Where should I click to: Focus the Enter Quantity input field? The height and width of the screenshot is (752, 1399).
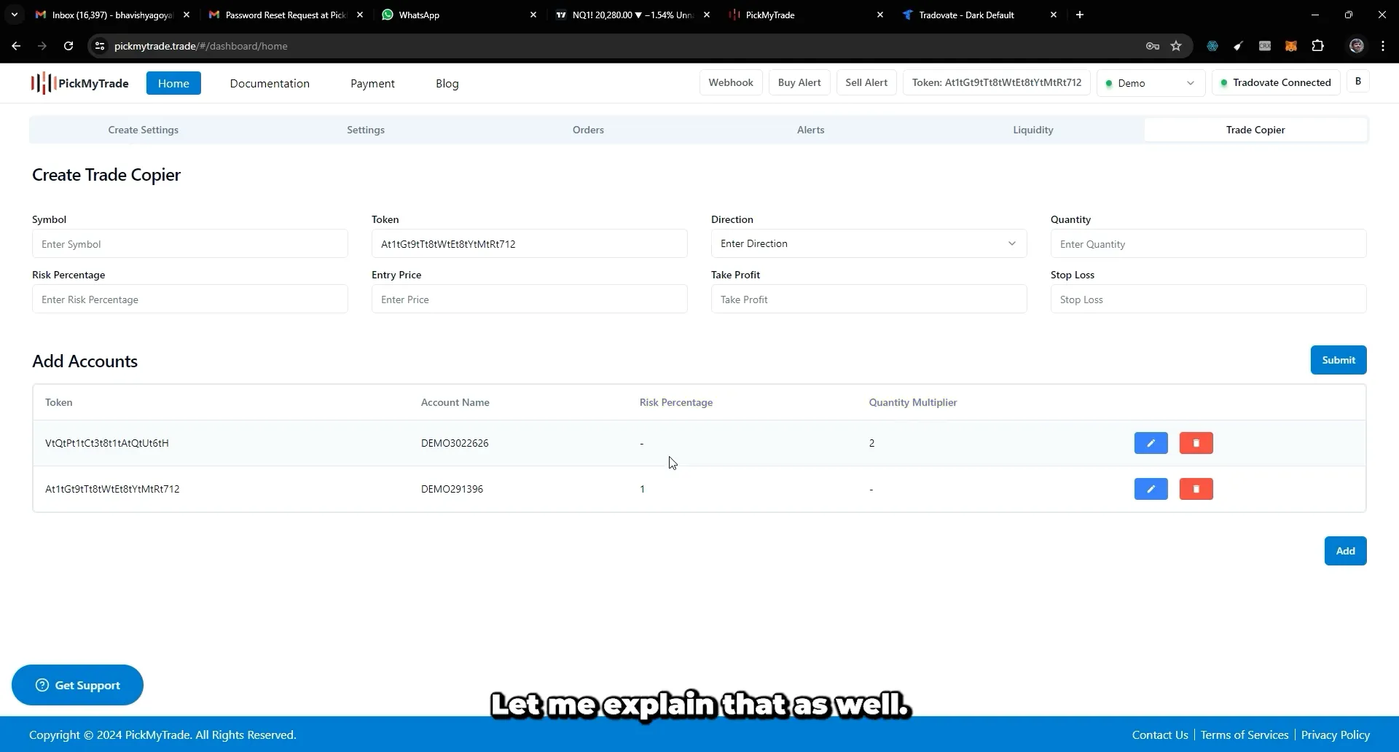tap(1208, 243)
